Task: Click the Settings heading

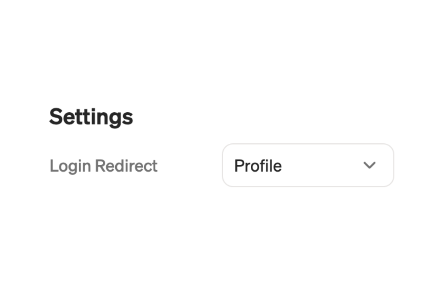Action: tap(91, 117)
